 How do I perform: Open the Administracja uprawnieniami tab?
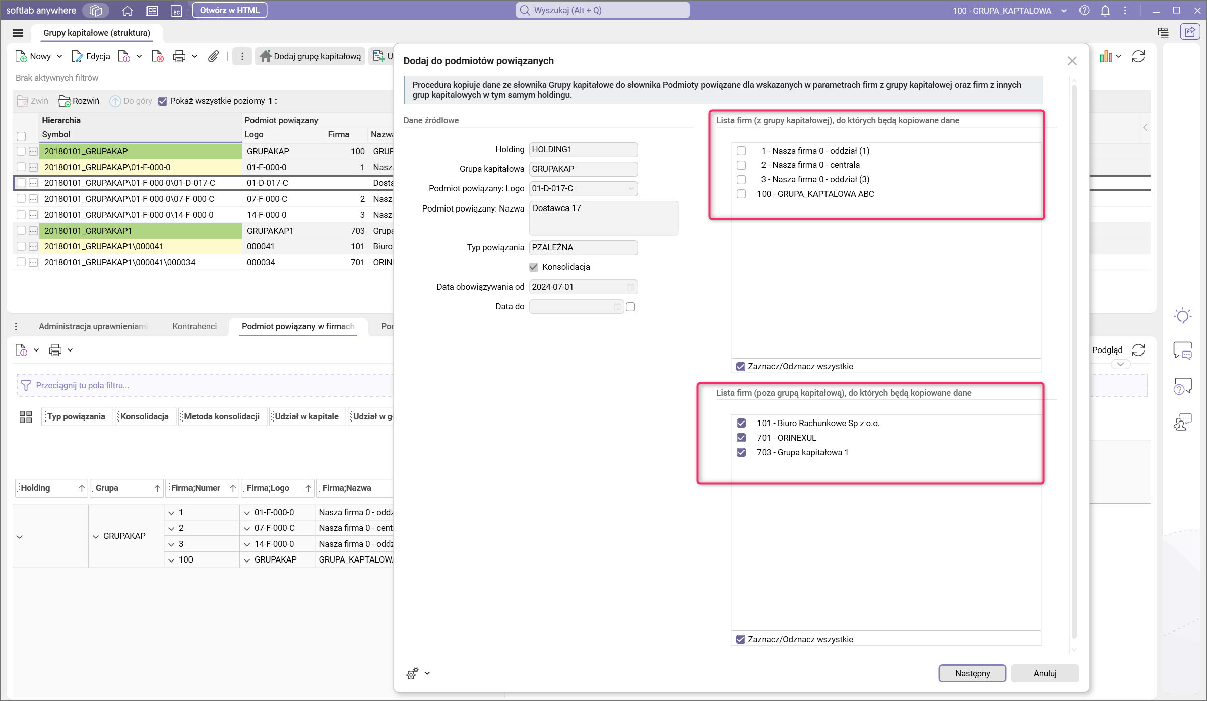[x=93, y=326]
